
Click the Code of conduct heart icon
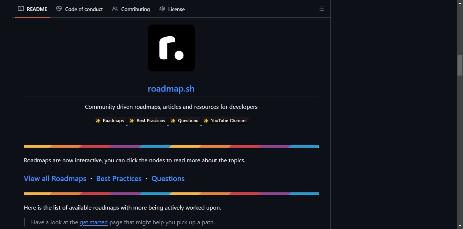coord(59,9)
